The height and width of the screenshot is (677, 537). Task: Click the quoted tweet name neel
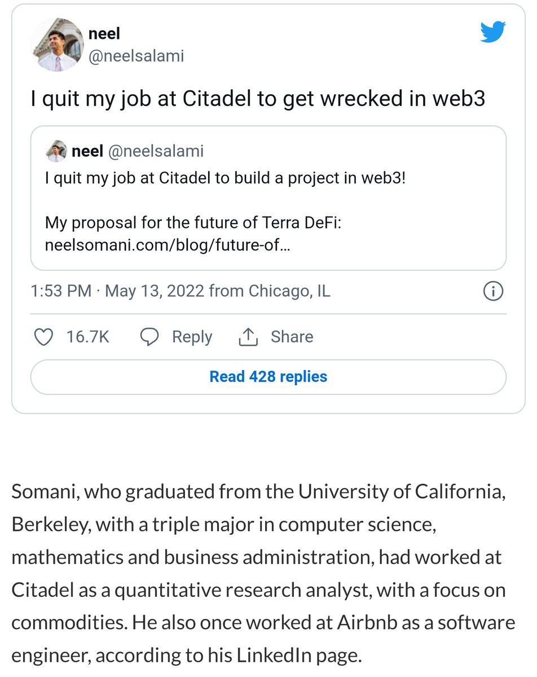click(x=87, y=151)
